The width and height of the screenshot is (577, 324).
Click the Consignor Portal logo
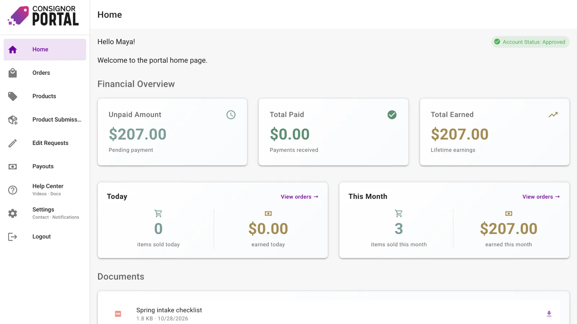pos(43,16)
